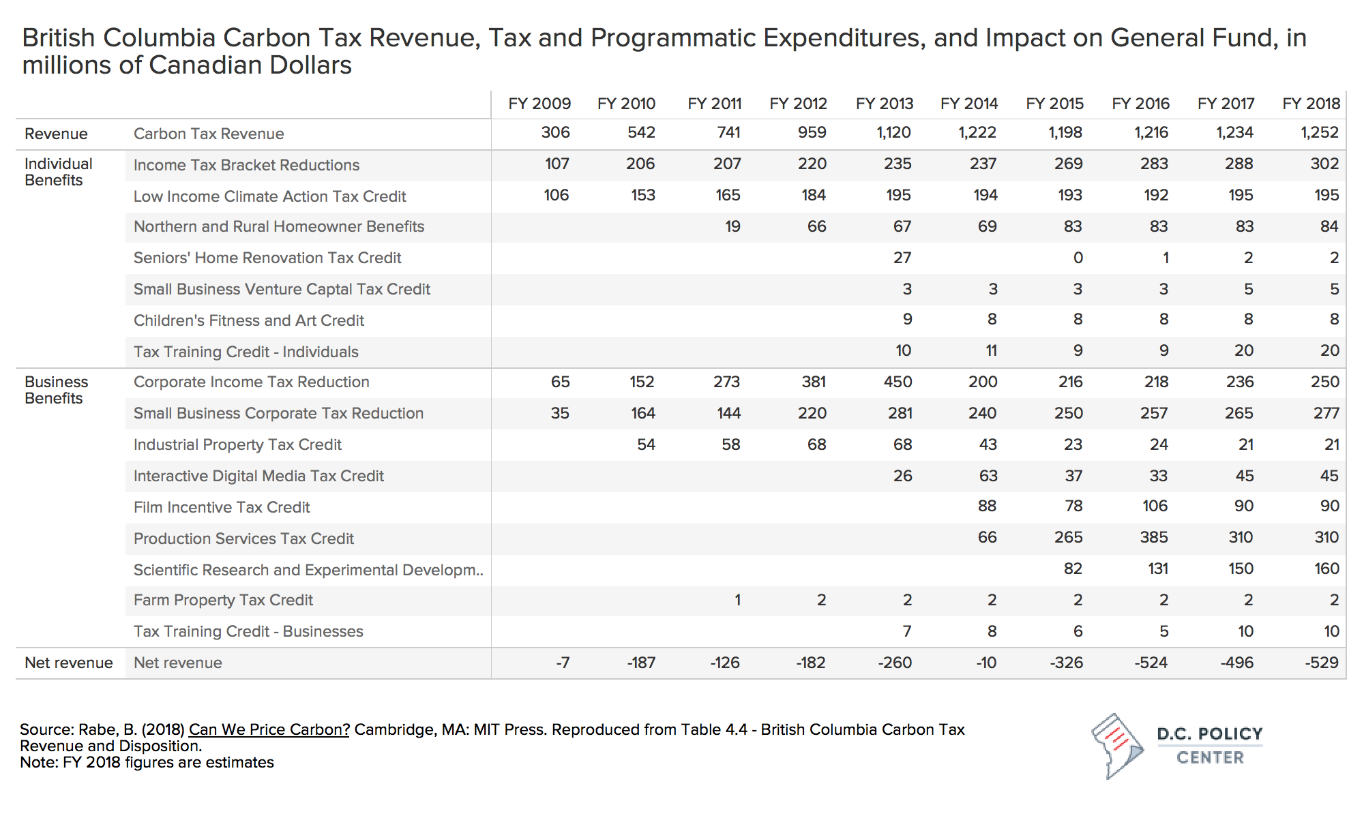Click Corporate Income Tax Reduction label
This screenshot has width=1364, height=818.
click(252, 382)
